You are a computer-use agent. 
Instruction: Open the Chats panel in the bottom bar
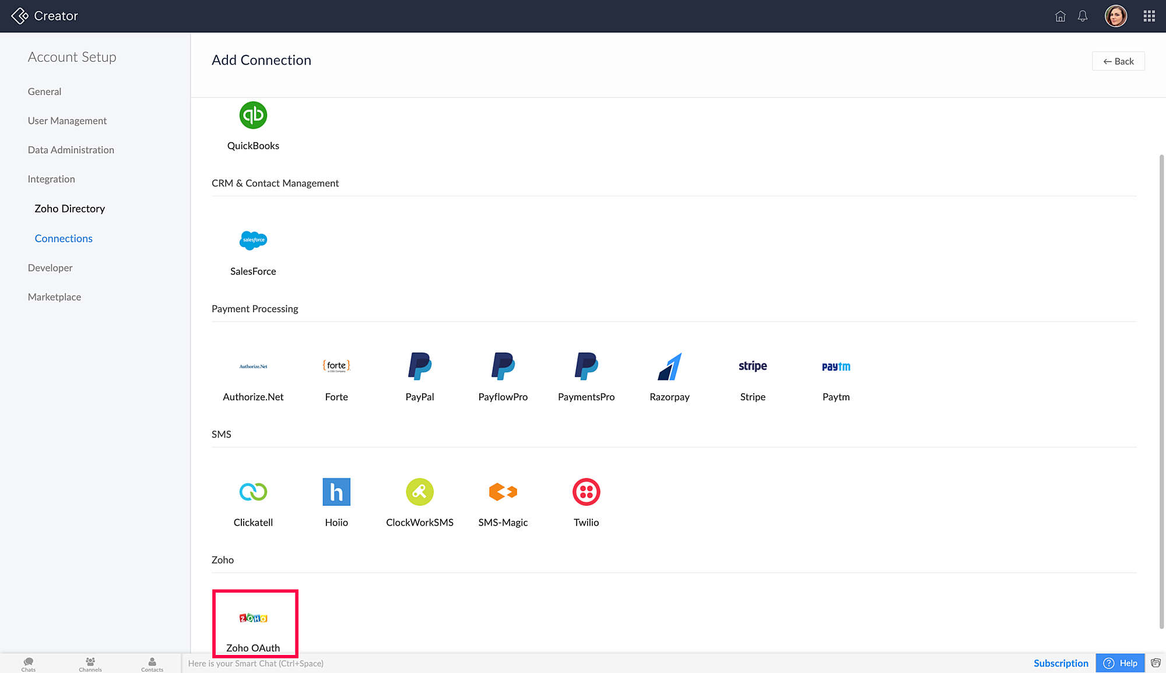(x=29, y=664)
